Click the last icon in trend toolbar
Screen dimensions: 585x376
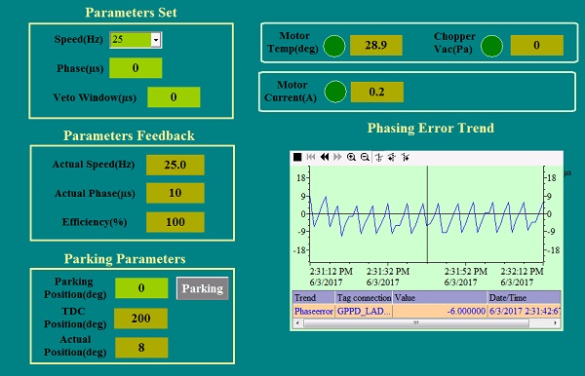click(x=406, y=157)
